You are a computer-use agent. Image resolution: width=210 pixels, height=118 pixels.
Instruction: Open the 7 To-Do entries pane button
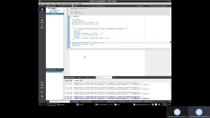click(147, 102)
